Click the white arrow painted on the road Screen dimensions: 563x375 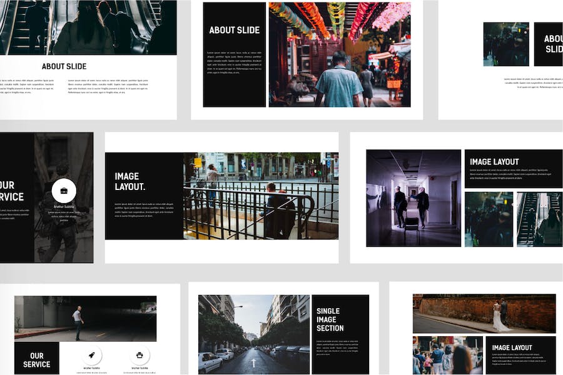253,362
